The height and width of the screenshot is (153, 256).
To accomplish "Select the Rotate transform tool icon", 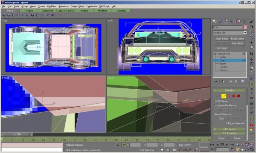I will click(x=251, y=64).
